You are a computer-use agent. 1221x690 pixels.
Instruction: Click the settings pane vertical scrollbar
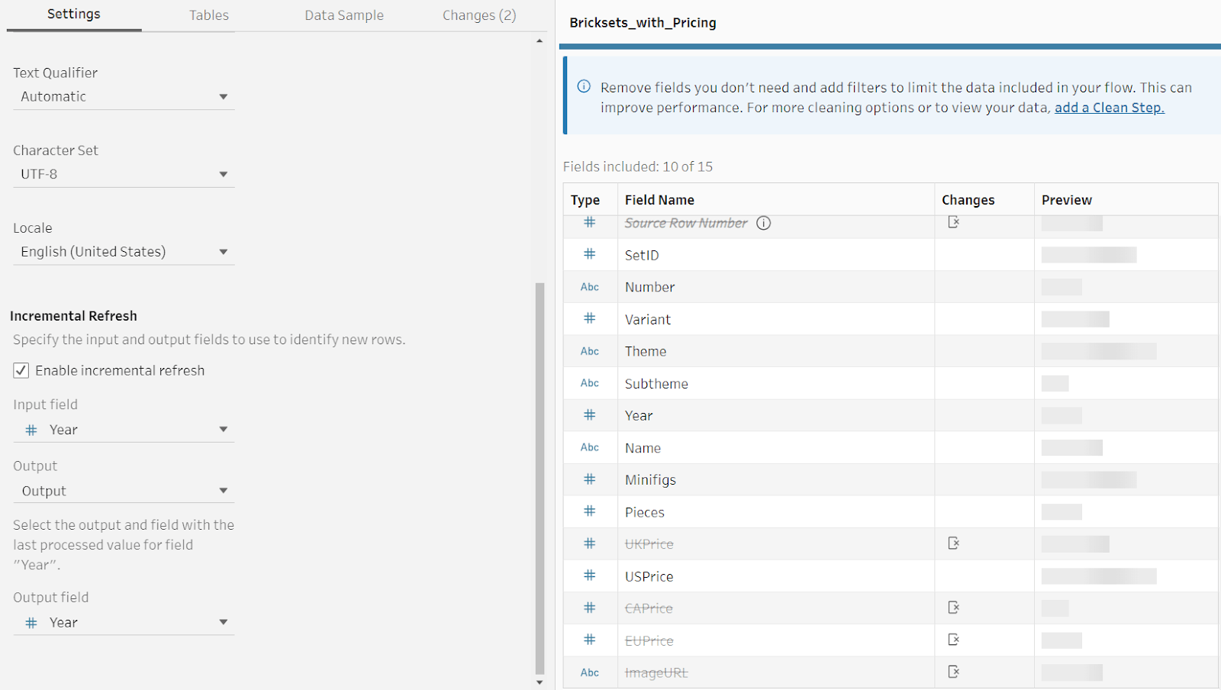tap(540, 473)
